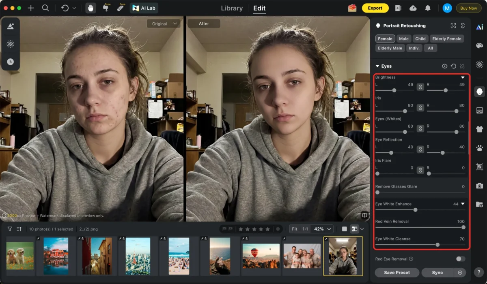The width and height of the screenshot is (487, 284).
Task: Switch to the Library tab
Action: pos(232,8)
